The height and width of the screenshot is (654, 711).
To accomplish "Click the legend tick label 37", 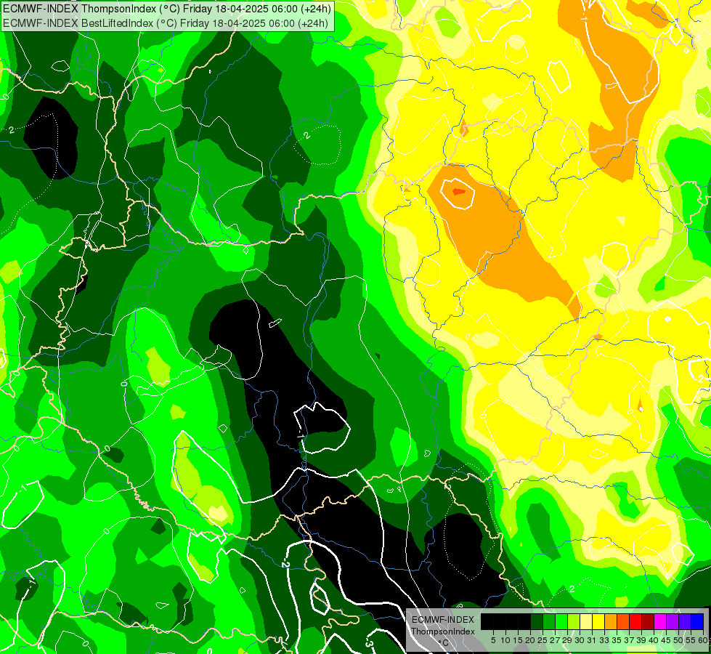I will tap(630, 640).
